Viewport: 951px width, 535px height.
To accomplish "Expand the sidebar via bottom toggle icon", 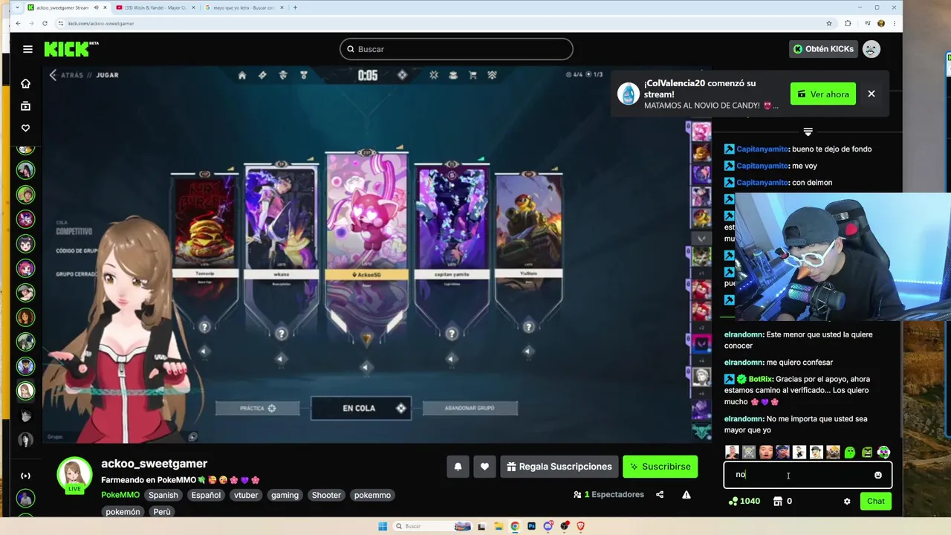I will click(25, 476).
